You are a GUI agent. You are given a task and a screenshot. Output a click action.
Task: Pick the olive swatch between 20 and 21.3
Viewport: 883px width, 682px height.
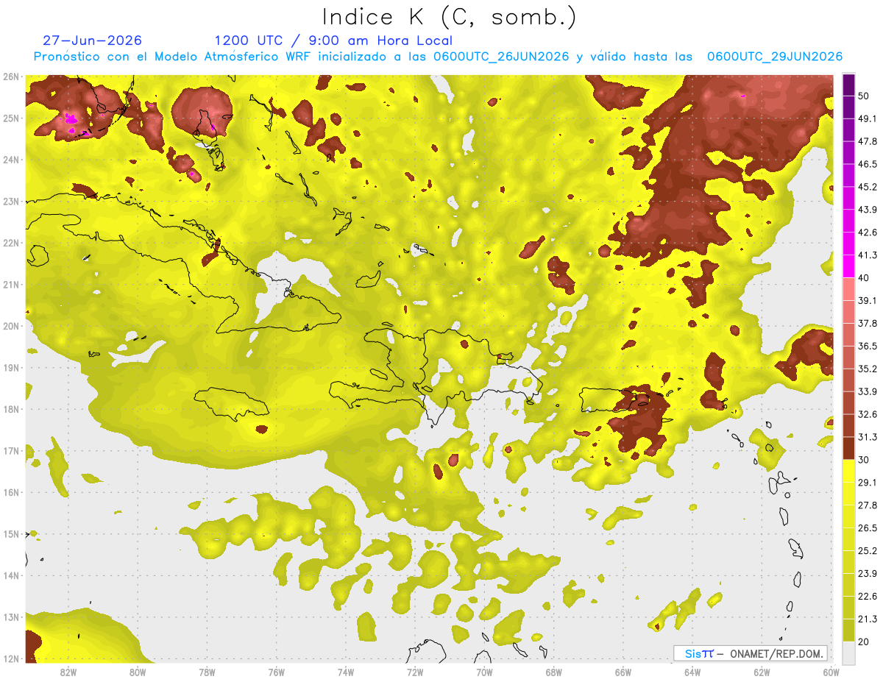click(848, 631)
